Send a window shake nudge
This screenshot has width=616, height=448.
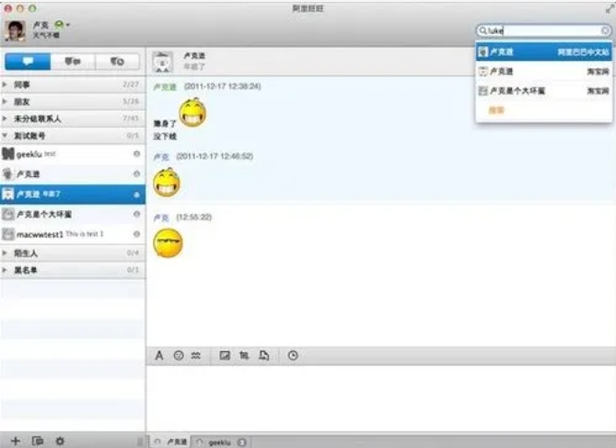[x=195, y=356]
